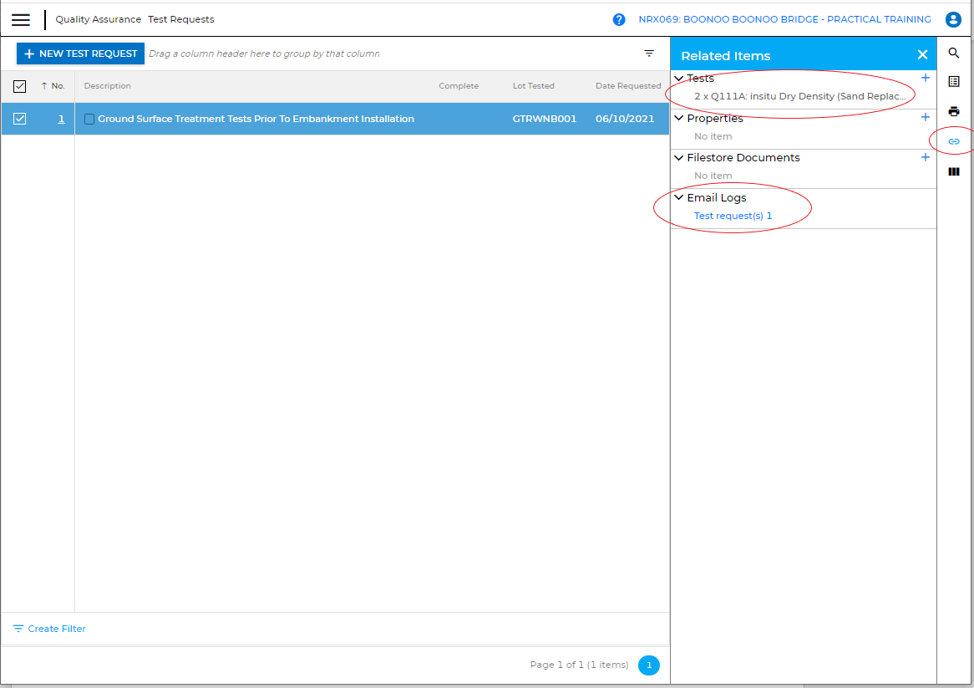This screenshot has height=688, width=974.
Task: Click the print icon in sidebar
Action: coord(954,111)
